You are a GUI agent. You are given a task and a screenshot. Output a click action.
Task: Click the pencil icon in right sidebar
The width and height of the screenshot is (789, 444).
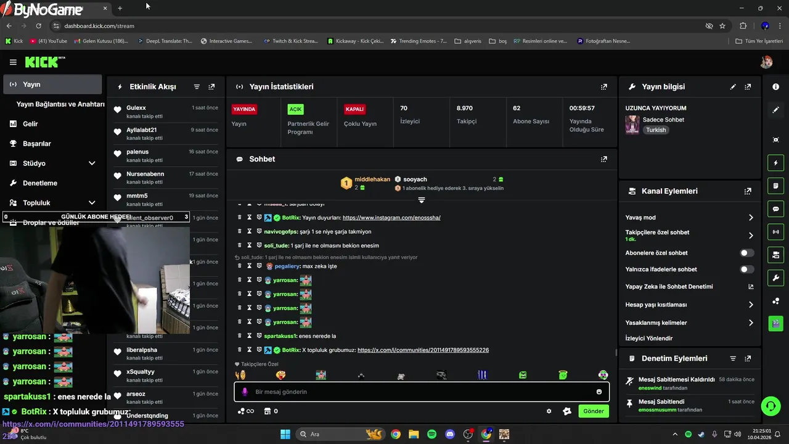(x=775, y=110)
